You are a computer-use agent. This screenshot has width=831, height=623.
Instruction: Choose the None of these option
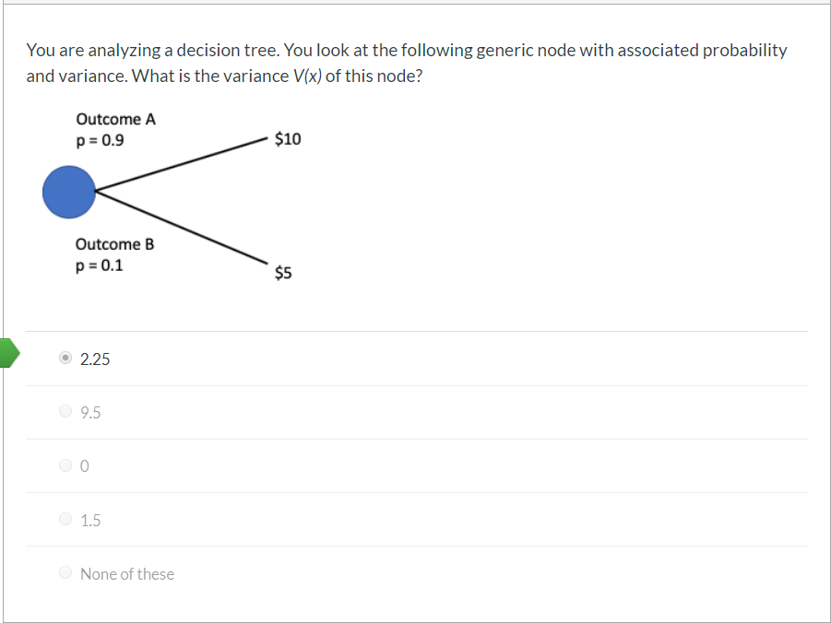pyautogui.click(x=65, y=571)
